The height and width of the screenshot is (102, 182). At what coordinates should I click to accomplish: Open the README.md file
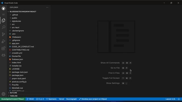click(x=29, y=88)
